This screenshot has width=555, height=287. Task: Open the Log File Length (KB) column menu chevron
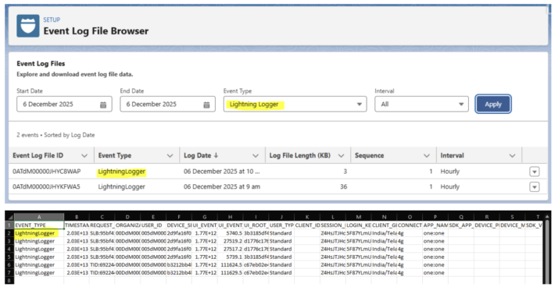coord(342,156)
